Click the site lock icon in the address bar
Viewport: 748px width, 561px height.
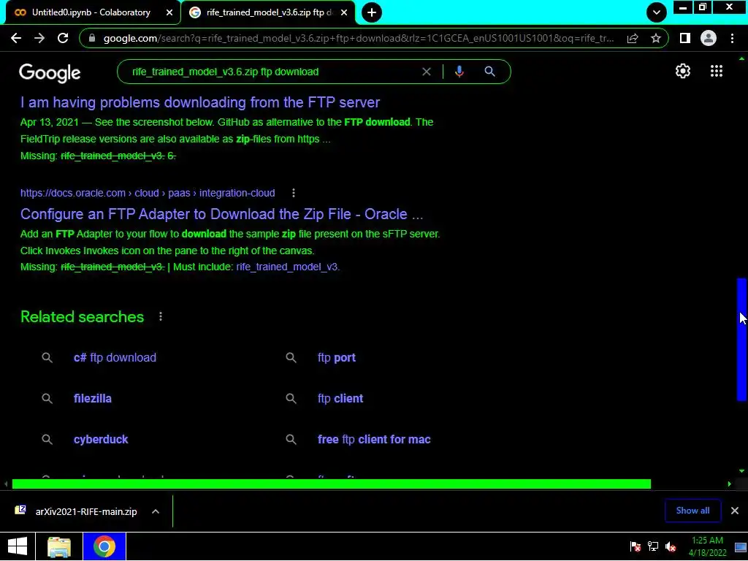tap(92, 38)
